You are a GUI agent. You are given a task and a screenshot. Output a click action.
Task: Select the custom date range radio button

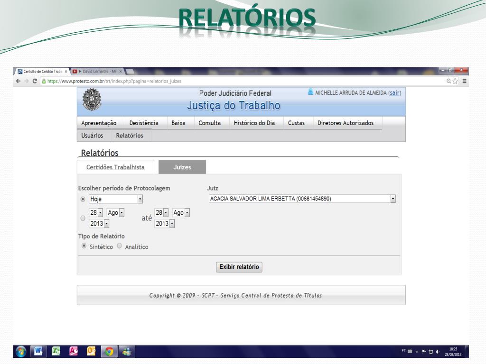pyautogui.click(x=83, y=218)
